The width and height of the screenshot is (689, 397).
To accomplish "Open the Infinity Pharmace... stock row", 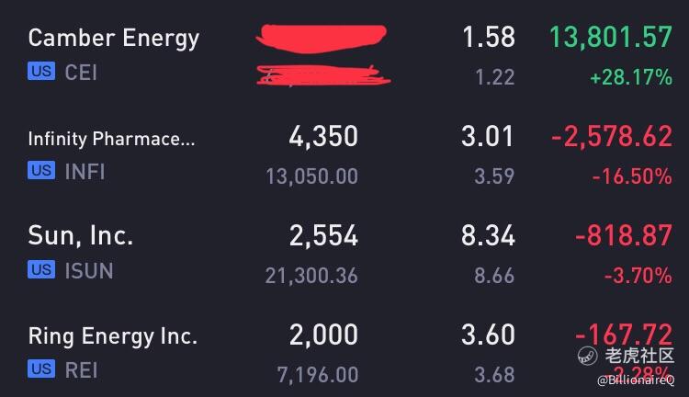I will click(x=344, y=154).
